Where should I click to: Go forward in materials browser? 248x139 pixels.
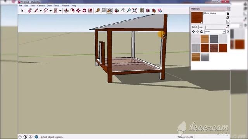197,32
